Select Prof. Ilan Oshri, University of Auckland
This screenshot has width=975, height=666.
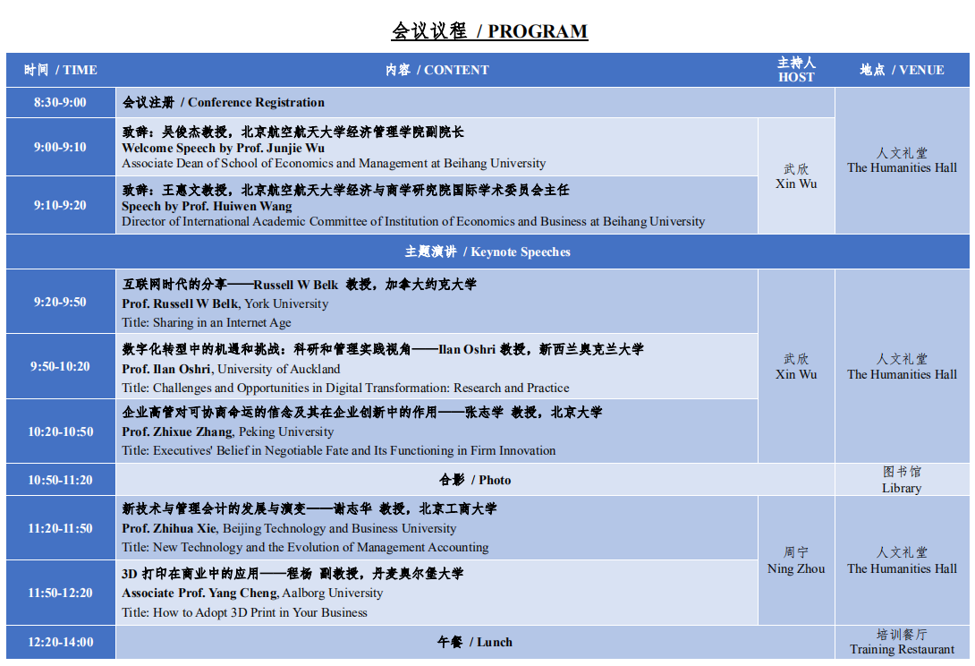tap(231, 369)
